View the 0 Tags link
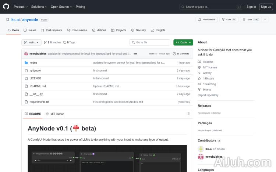 pos(69,42)
